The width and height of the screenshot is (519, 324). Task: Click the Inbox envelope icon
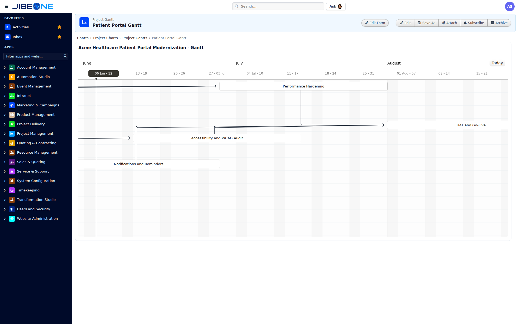tap(8, 37)
